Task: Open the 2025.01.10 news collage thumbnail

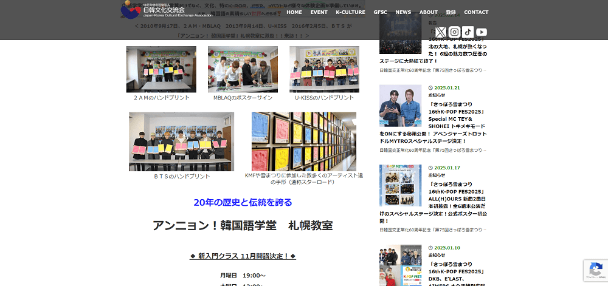Action: coord(400,265)
